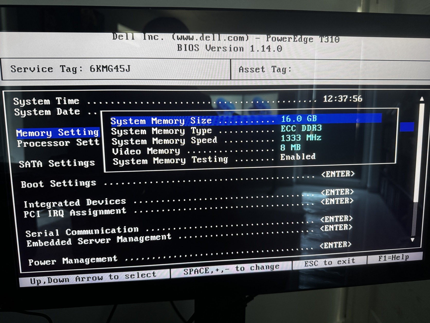The width and height of the screenshot is (430, 323).
Task: Open the Boot Settings entry
Action: [x=59, y=184]
